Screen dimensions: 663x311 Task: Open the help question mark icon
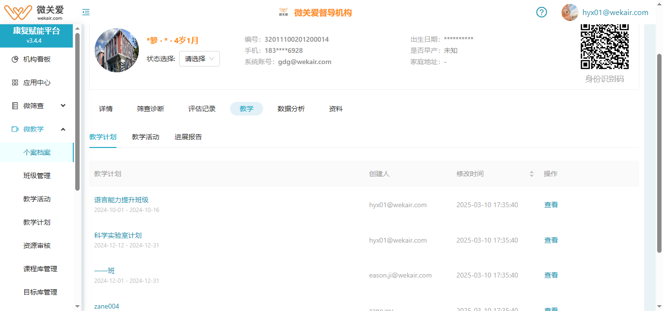coord(542,12)
